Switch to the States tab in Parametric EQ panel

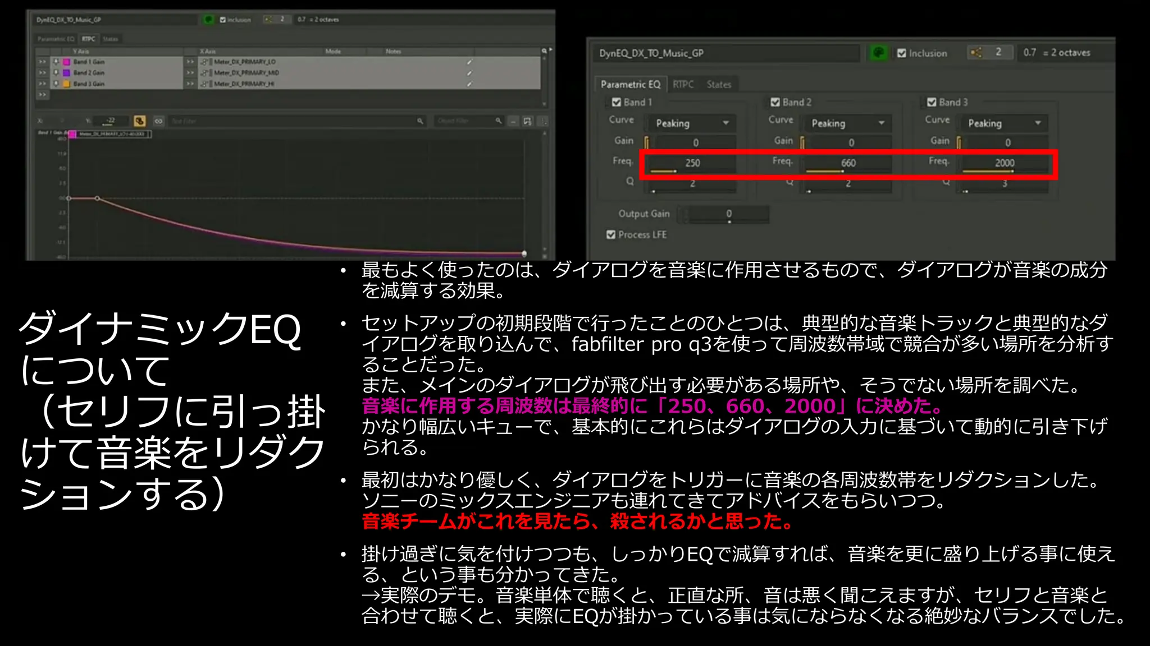click(x=719, y=84)
